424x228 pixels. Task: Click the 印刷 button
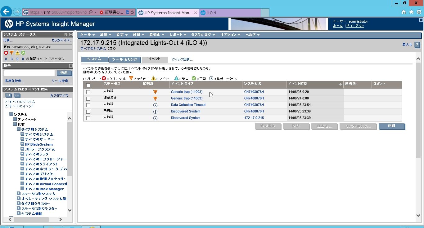(x=392, y=126)
